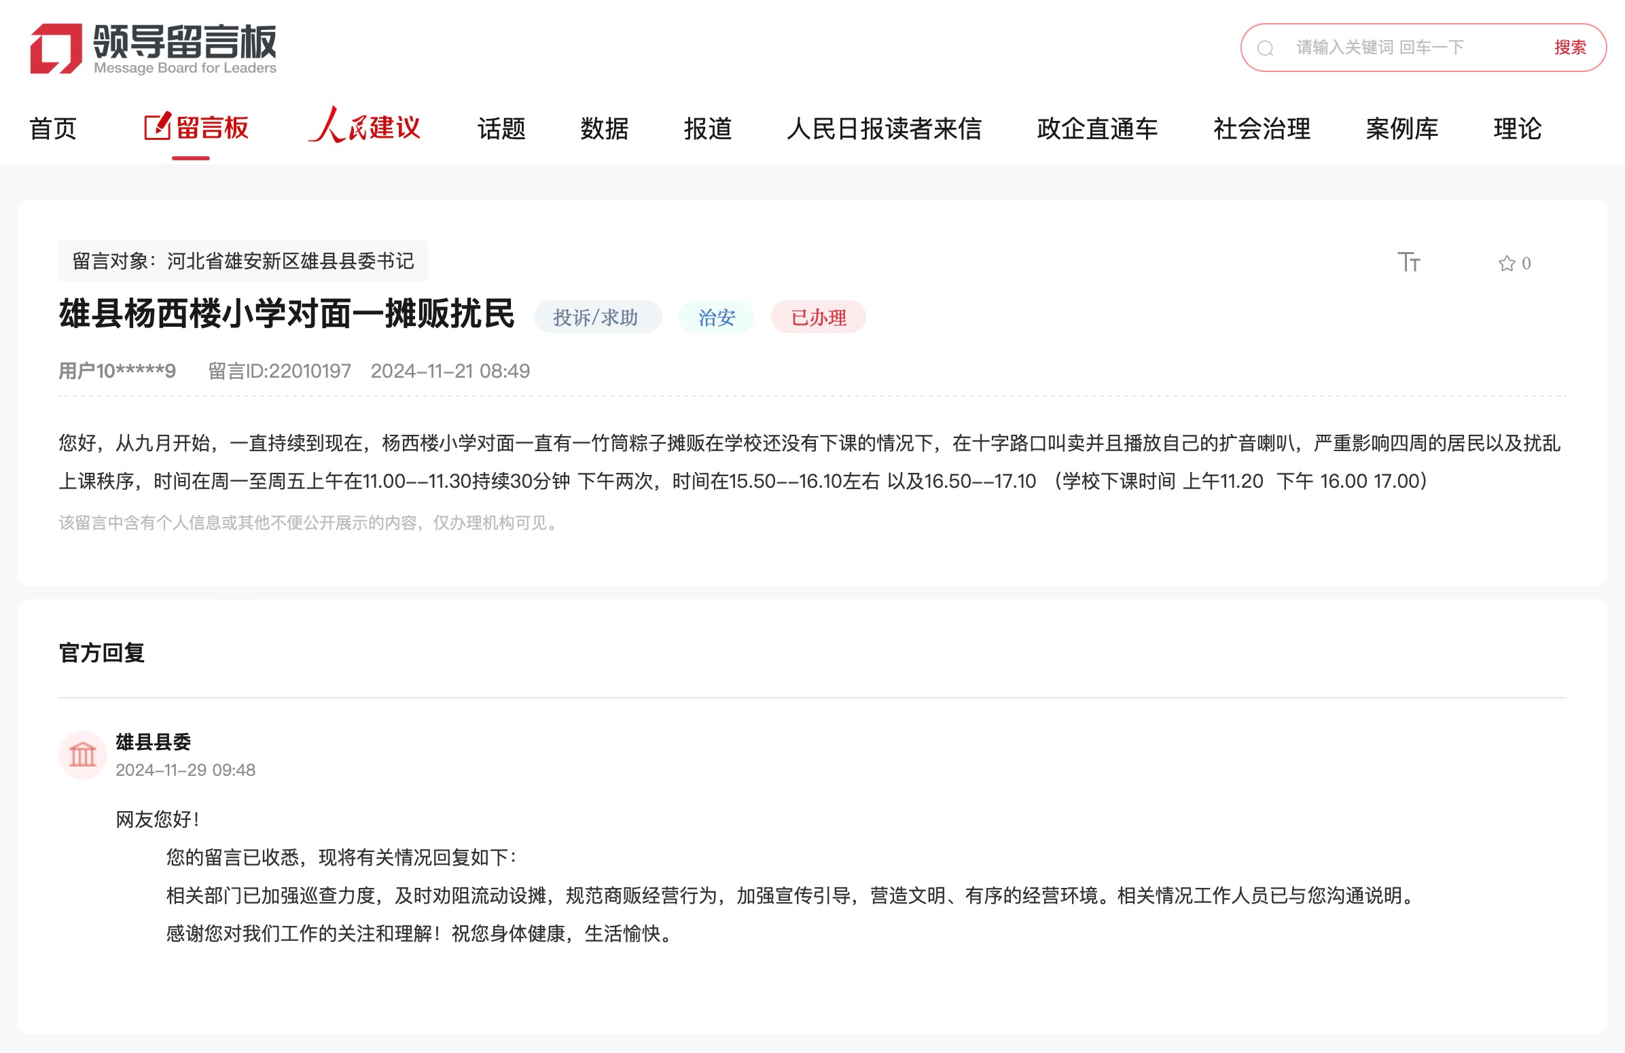Go to the 数据 section
Viewport: 1625px width, 1053px height.
coord(604,128)
